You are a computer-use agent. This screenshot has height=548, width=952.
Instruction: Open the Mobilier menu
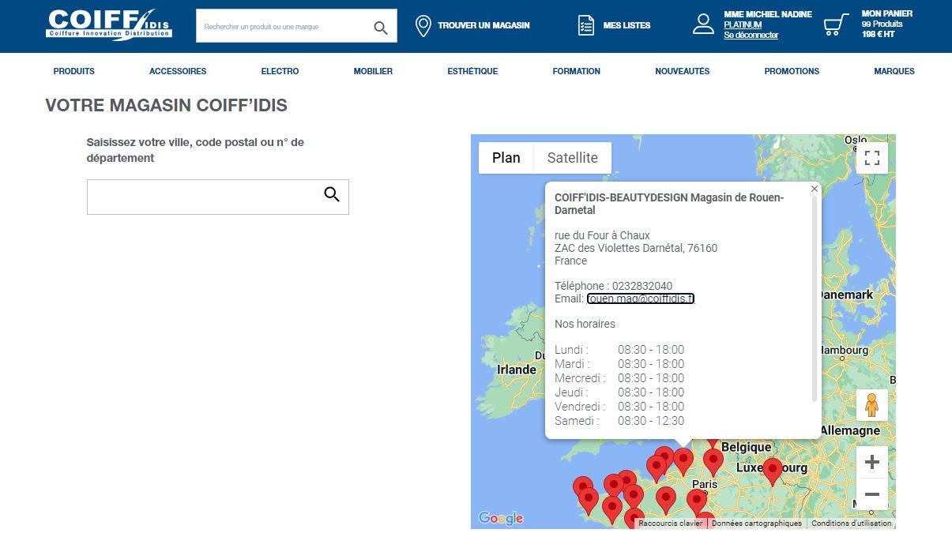[x=373, y=71]
